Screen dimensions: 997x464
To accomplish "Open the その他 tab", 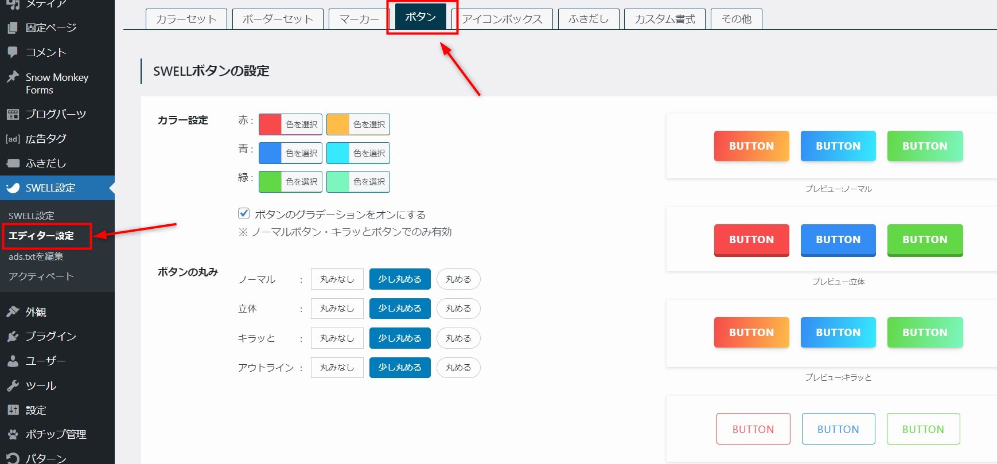I will point(737,19).
